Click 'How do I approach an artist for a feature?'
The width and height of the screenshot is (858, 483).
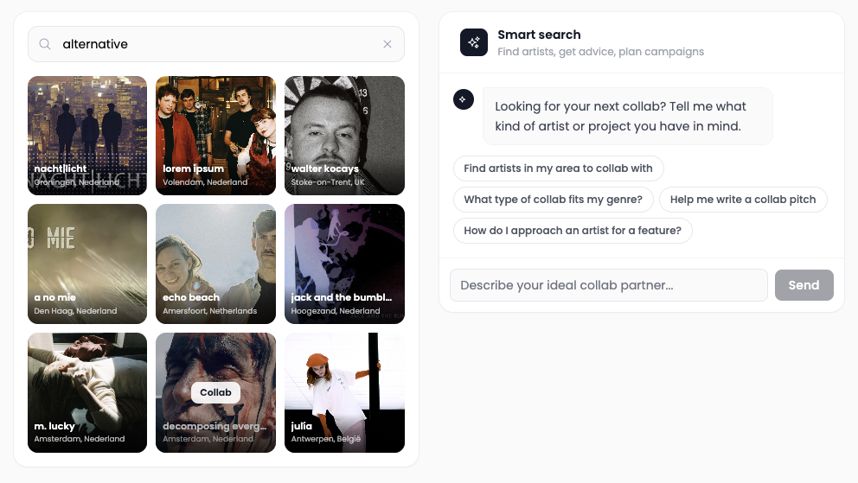pyautogui.click(x=573, y=231)
